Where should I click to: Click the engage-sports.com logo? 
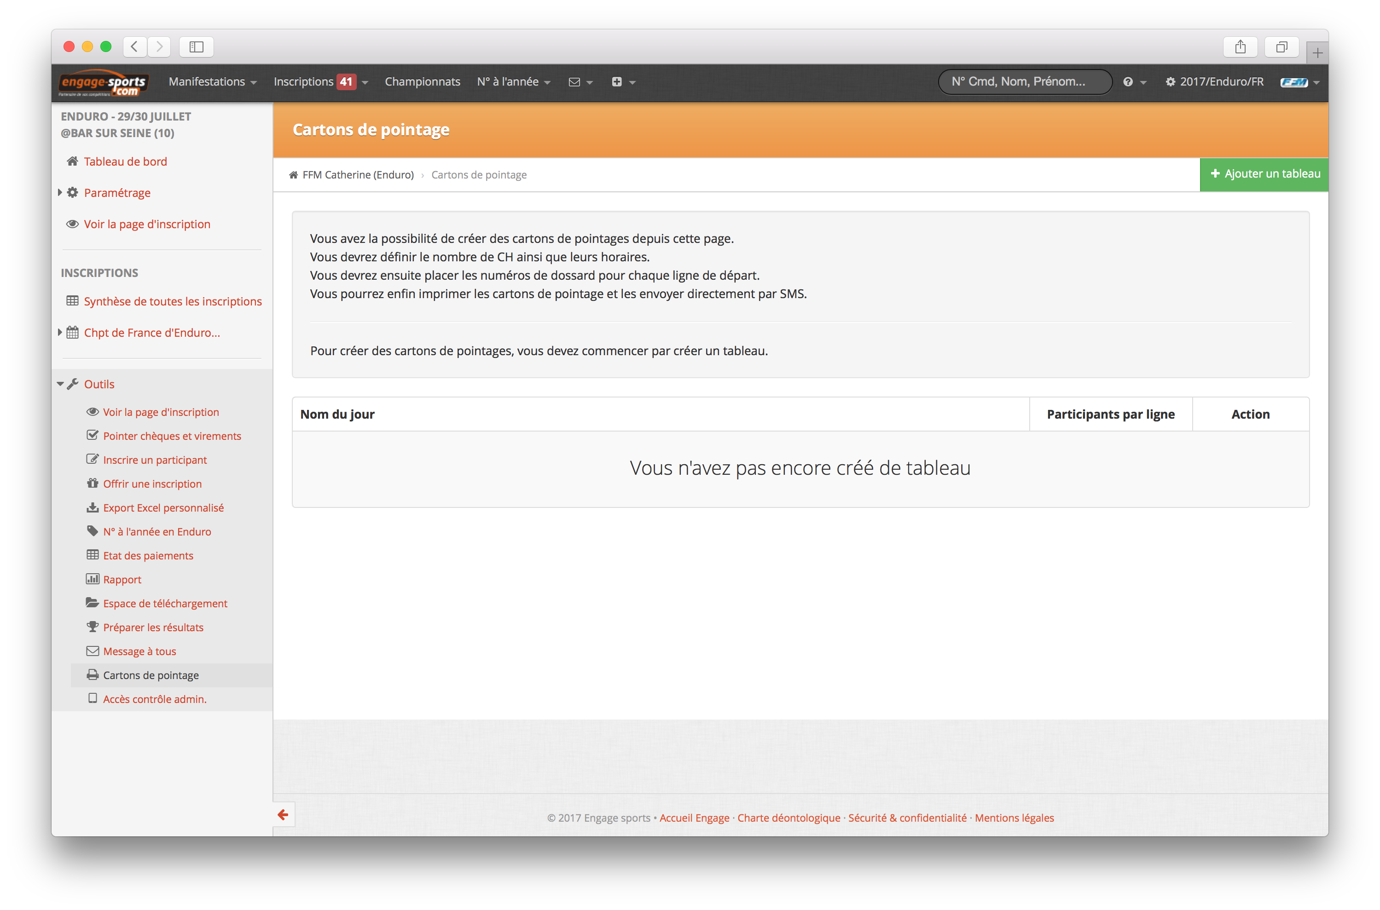tap(104, 83)
